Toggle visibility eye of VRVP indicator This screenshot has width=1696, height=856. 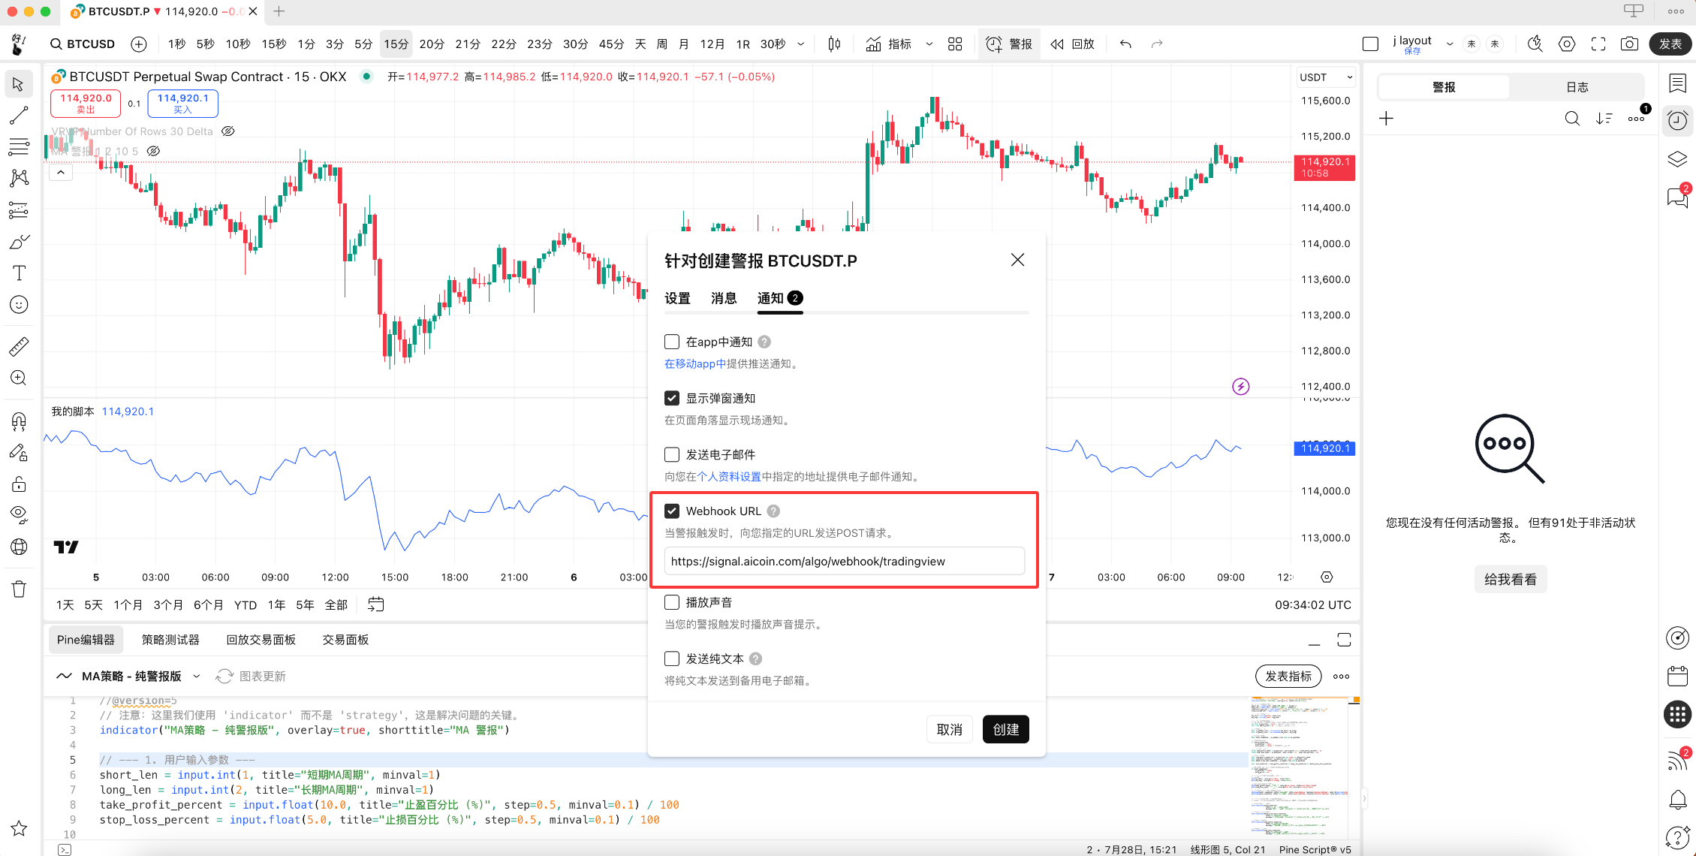click(228, 131)
